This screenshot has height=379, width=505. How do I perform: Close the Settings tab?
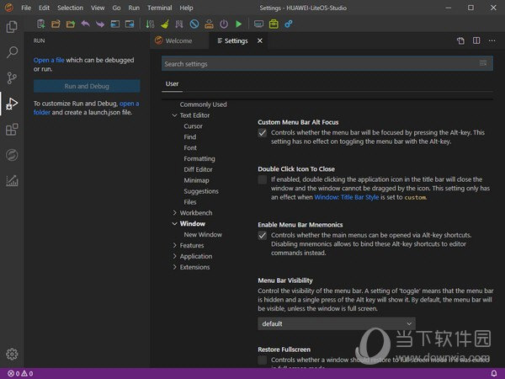point(260,40)
